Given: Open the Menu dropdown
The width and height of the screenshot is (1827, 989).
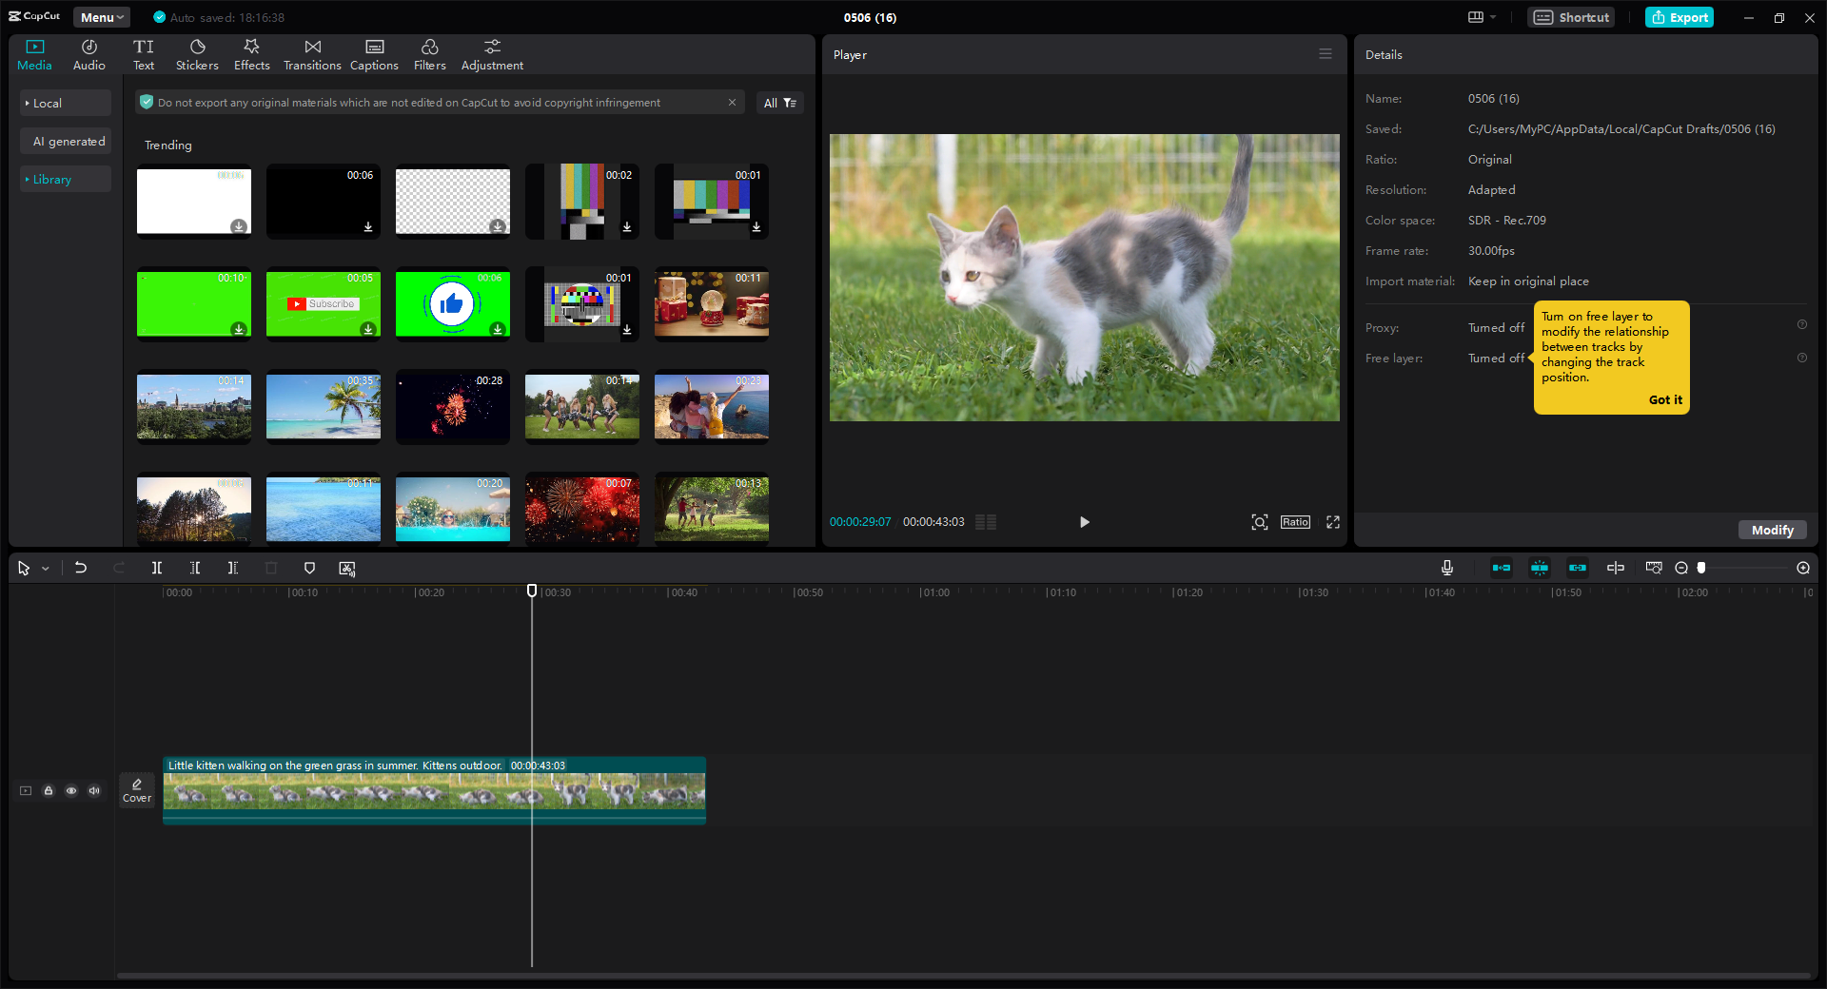Looking at the screenshot, I should pos(101,16).
